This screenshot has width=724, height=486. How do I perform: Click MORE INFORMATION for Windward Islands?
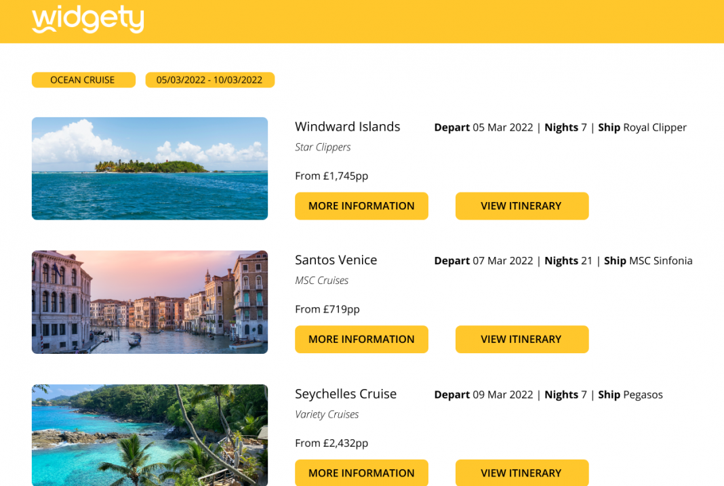pos(361,205)
